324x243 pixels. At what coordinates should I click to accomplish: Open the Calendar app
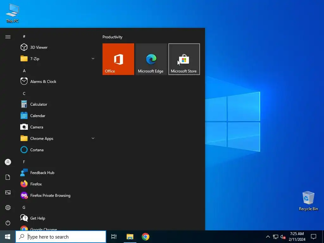pyautogui.click(x=58, y=116)
